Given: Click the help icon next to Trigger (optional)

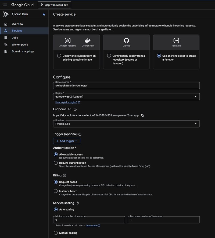Looking at the screenshot, I should click(x=80, y=134).
